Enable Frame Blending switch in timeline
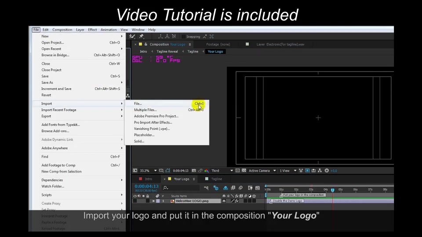 [x=233, y=188]
